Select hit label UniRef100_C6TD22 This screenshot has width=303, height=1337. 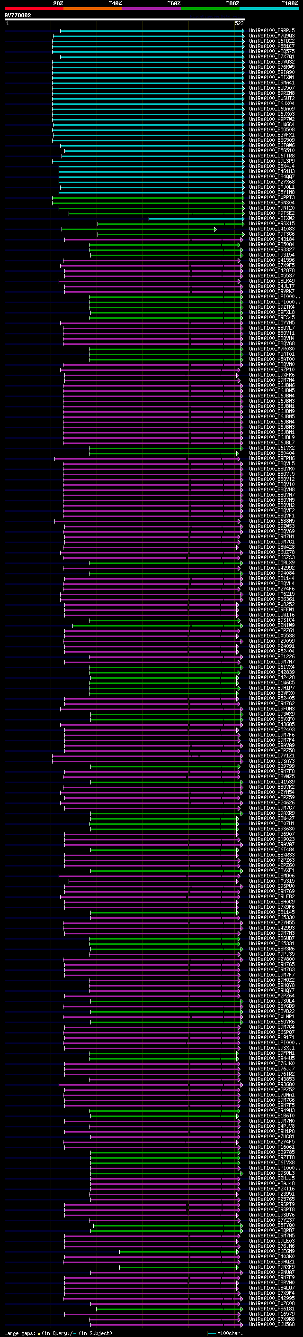pyautogui.click(x=272, y=41)
